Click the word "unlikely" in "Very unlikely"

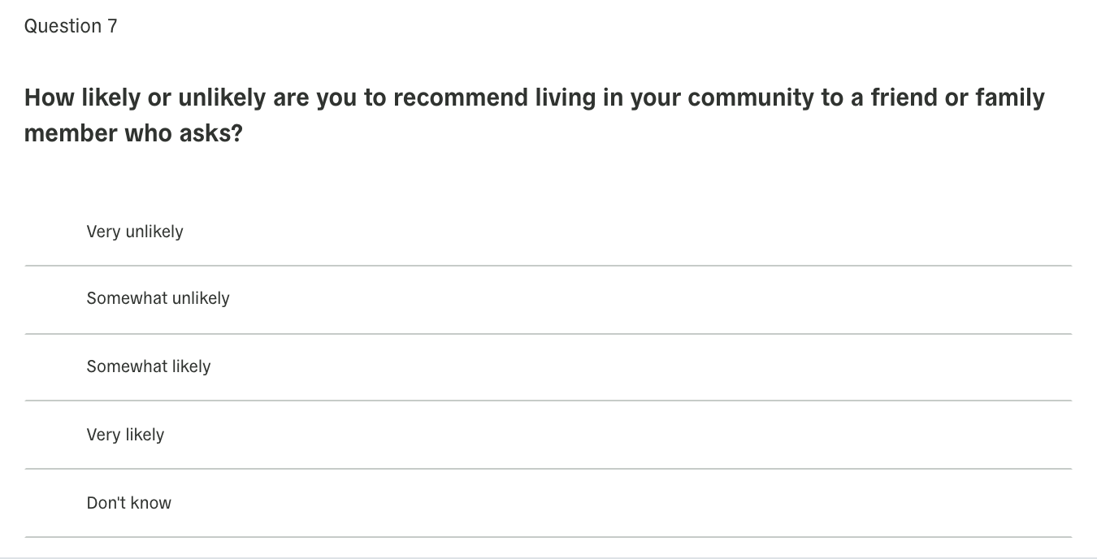[x=154, y=232]
